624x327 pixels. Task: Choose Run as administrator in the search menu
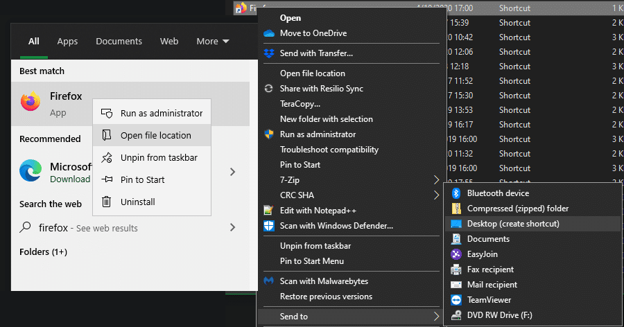pos(152,114)
